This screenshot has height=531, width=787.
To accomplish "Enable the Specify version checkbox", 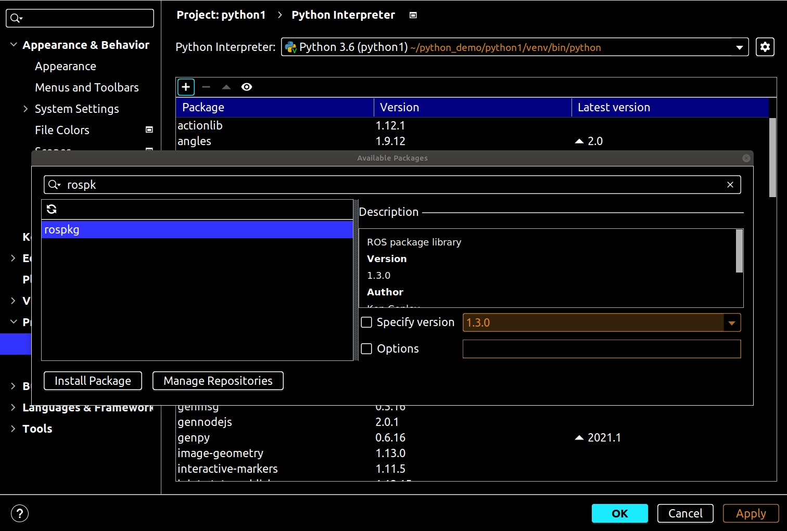I will click(x=366, y=322).
